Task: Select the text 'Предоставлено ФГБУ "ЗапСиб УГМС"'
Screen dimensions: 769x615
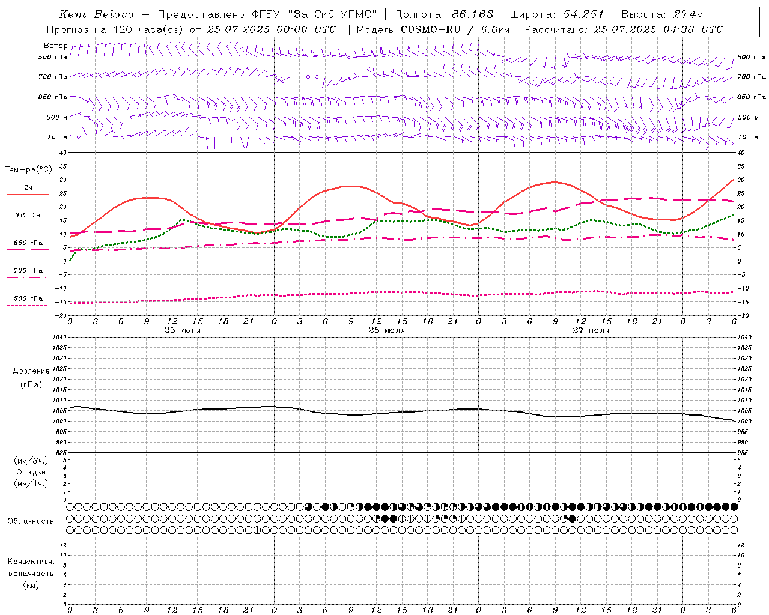Action: (267, 14)
